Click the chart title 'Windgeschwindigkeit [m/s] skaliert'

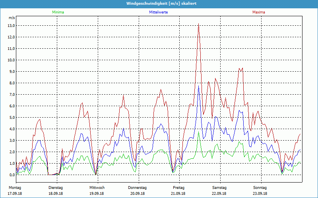click(x=161, y=4)
